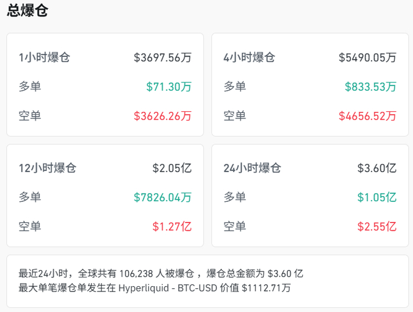Open the 24小时爆仓 card title
This screenshot has width=413, height=312.
coord(253,168)
